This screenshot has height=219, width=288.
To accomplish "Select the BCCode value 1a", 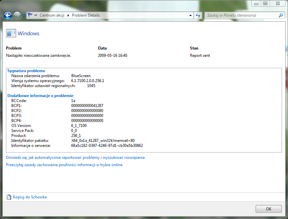I will click(73, 101).
